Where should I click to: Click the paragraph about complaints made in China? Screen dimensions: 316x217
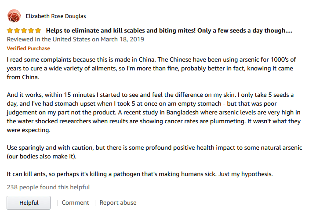(x=151, y=68)
